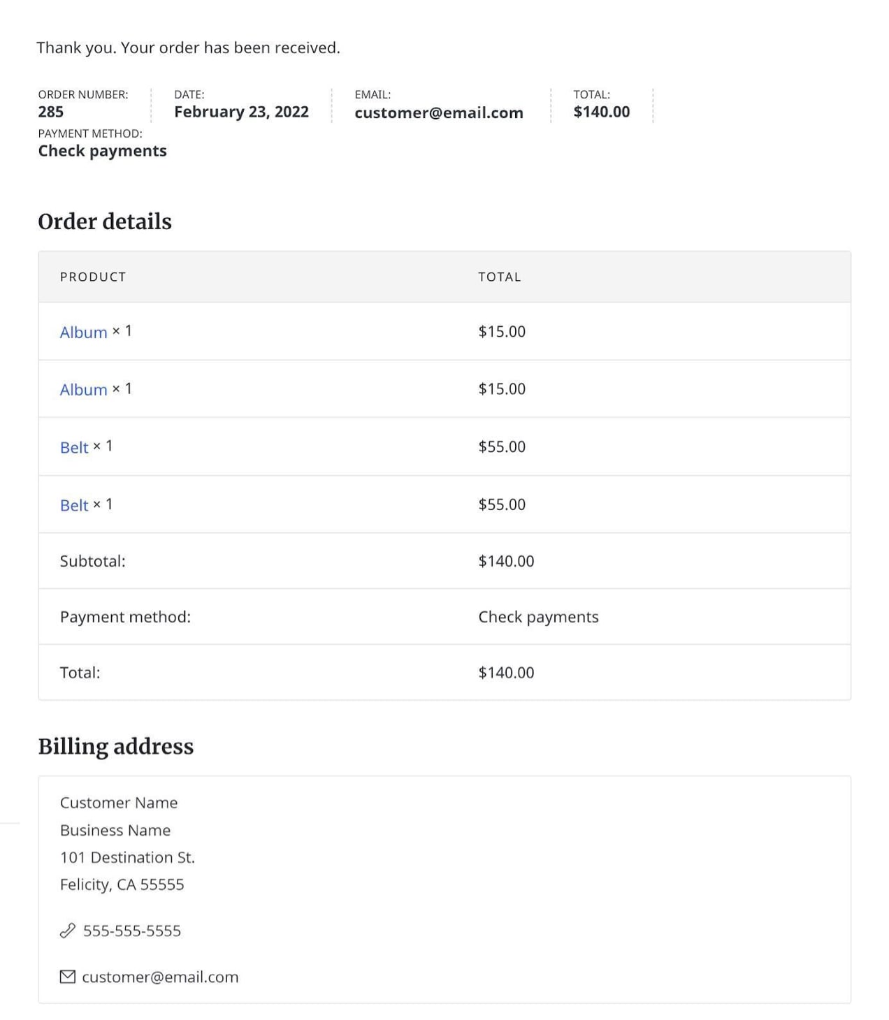889x1020 pixels.
Task: Click the order received confirmation message
Action: tap(189, 48)
